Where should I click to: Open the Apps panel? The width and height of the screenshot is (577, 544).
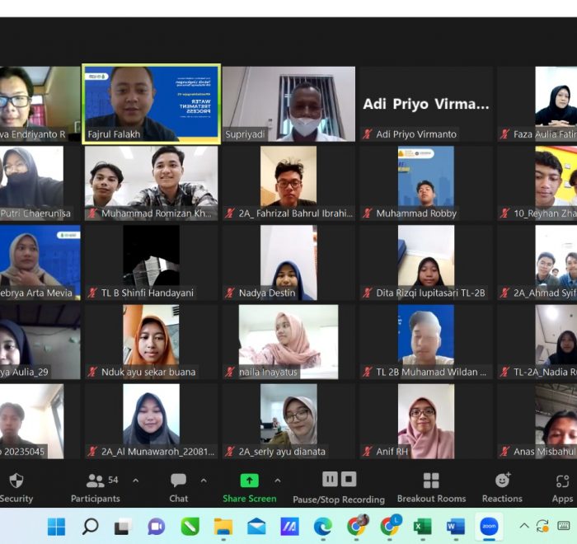tap(562, 481)
